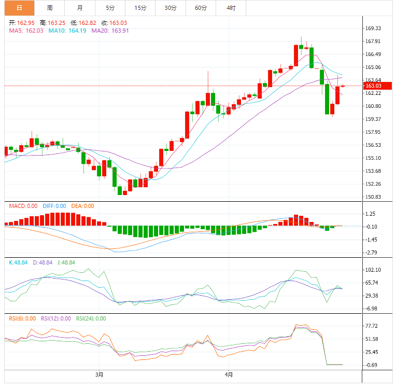
Task: Click the 1.25 MACD axis value
Action: [x=370, y=214]
